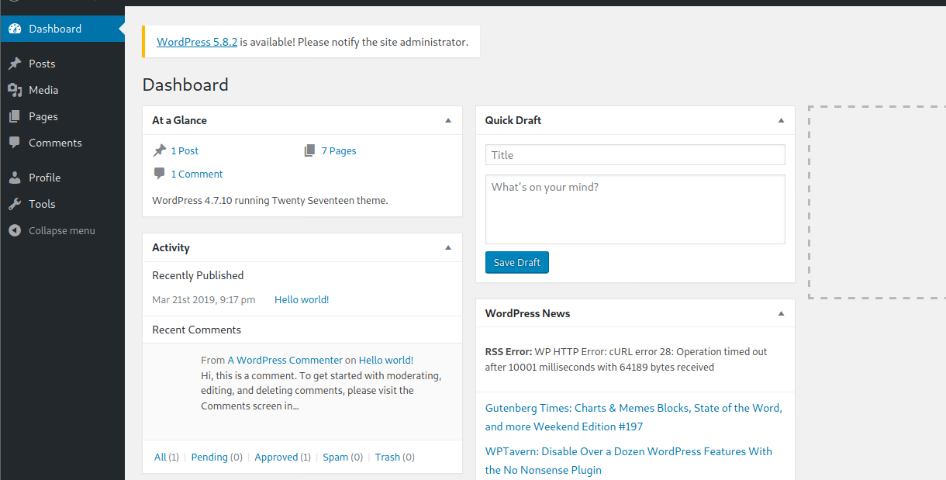The image size is (946, 480).
Task: Click the Activity widget title
Action: coord(171,247)
